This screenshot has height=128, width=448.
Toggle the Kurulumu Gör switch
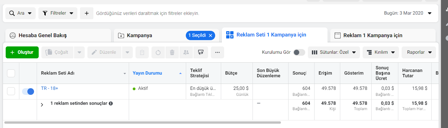(299, 52)
